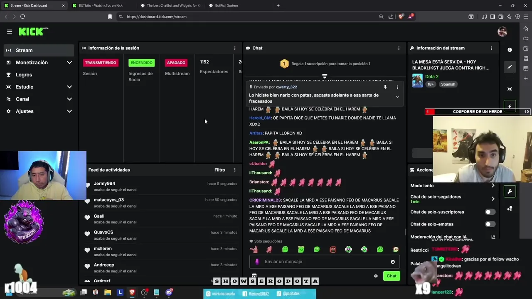Open the pinned message three-dot options
The image size is (532, 299).
pos(397,87)
